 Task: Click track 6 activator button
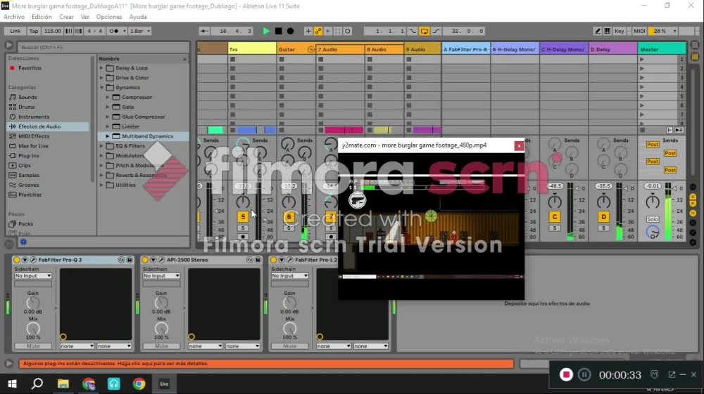[289, 217]
